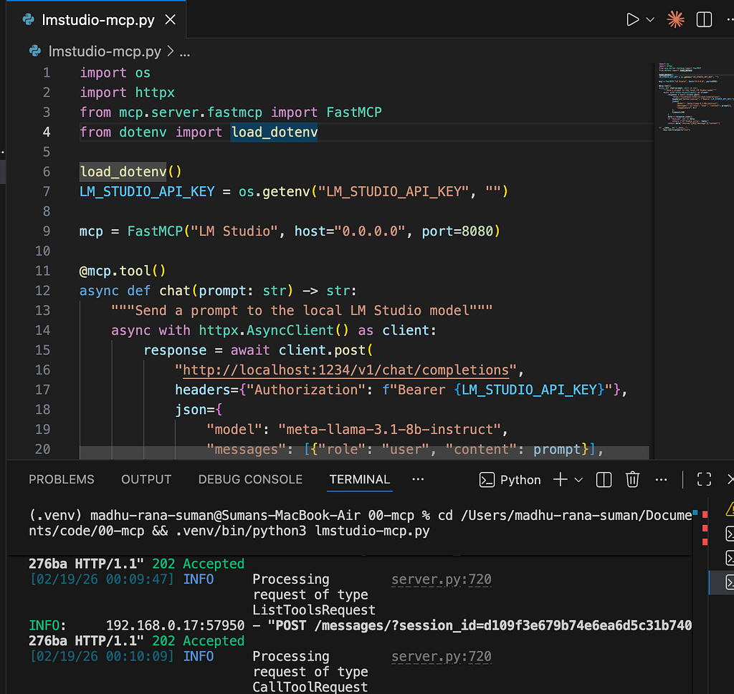
Task: Click the port=8080 argument
Action: point(457,231)
